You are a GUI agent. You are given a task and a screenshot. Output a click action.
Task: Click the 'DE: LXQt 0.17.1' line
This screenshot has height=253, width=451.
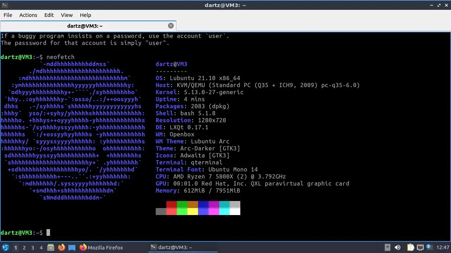182,127
